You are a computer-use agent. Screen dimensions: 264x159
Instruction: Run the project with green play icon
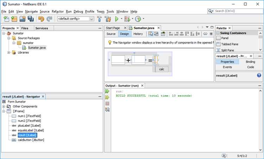(x=117, y=19)
